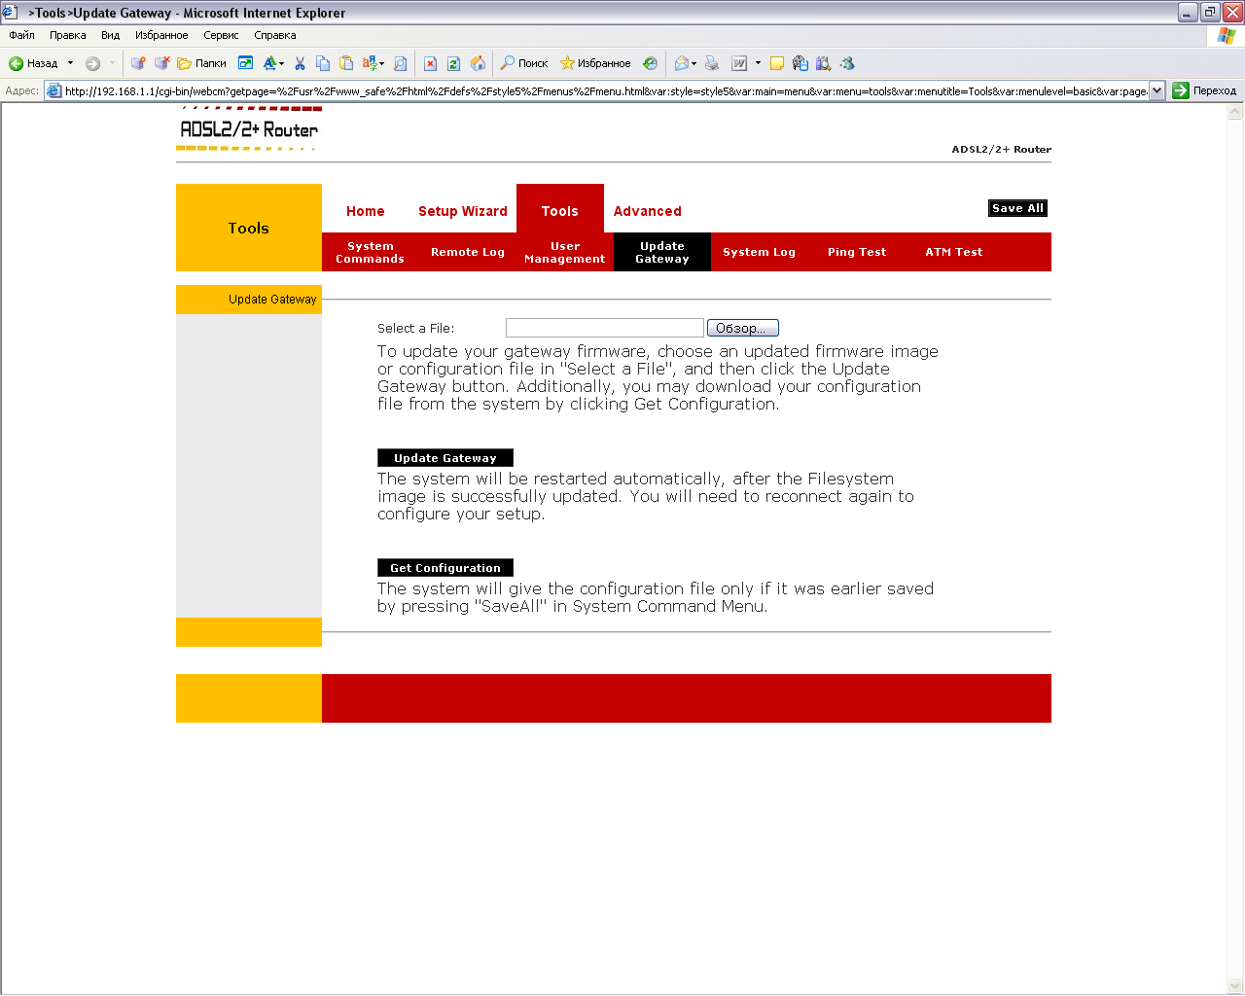The width and height of the screenshot is (1245, 996).
Task: Open the Setup Wizard tab
Action: click(463, 211)
